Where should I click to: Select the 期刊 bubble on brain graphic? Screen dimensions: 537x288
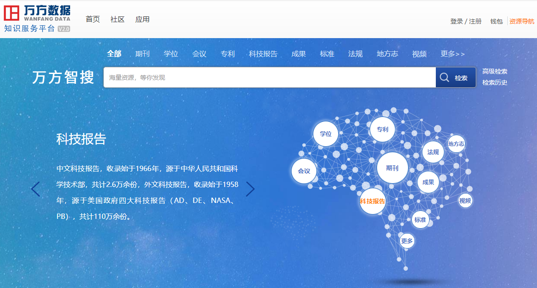(392, 168)
